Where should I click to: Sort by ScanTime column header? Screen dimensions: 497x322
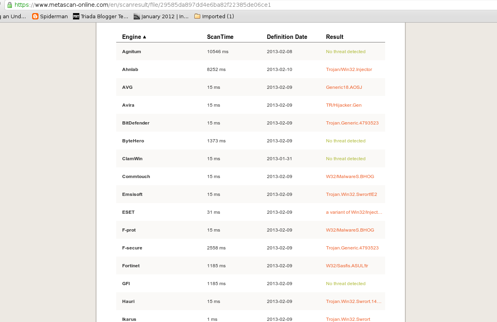point(220,37)
